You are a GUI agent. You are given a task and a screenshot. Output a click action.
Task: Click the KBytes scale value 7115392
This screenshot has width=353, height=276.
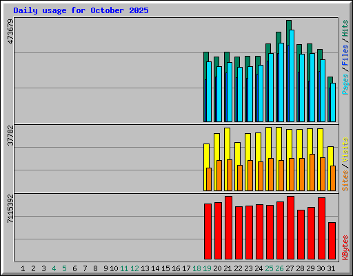(x=10, y=208)
